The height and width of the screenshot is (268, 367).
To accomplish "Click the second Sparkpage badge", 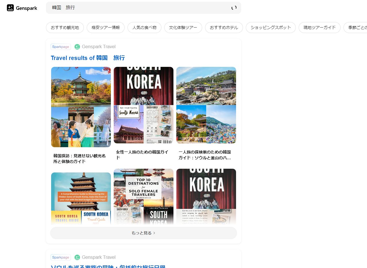I will (x=61, y=257).
